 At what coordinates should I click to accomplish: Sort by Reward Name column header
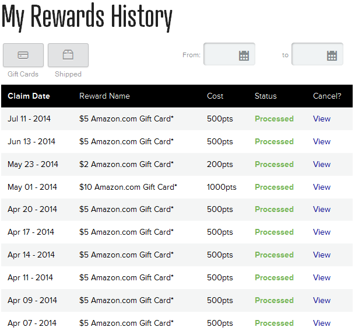(x=104, y=96)
